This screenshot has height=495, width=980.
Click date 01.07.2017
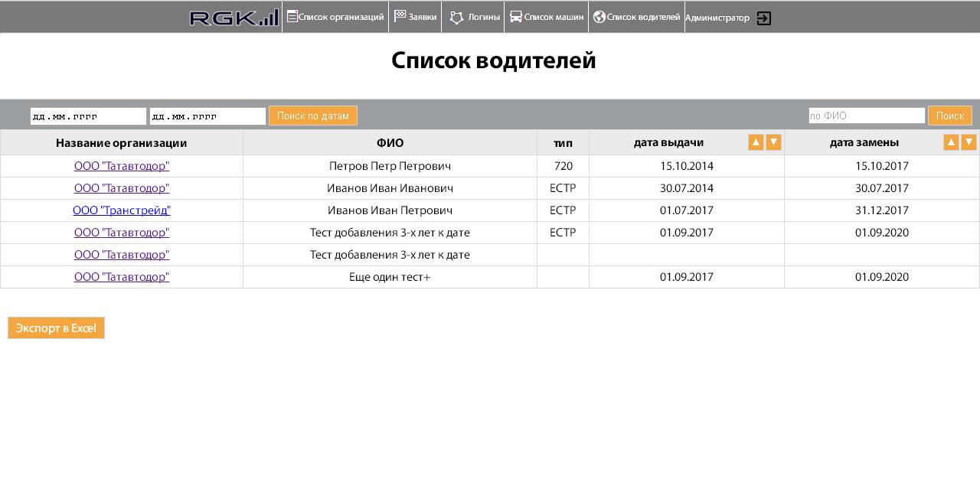(687, 210)
